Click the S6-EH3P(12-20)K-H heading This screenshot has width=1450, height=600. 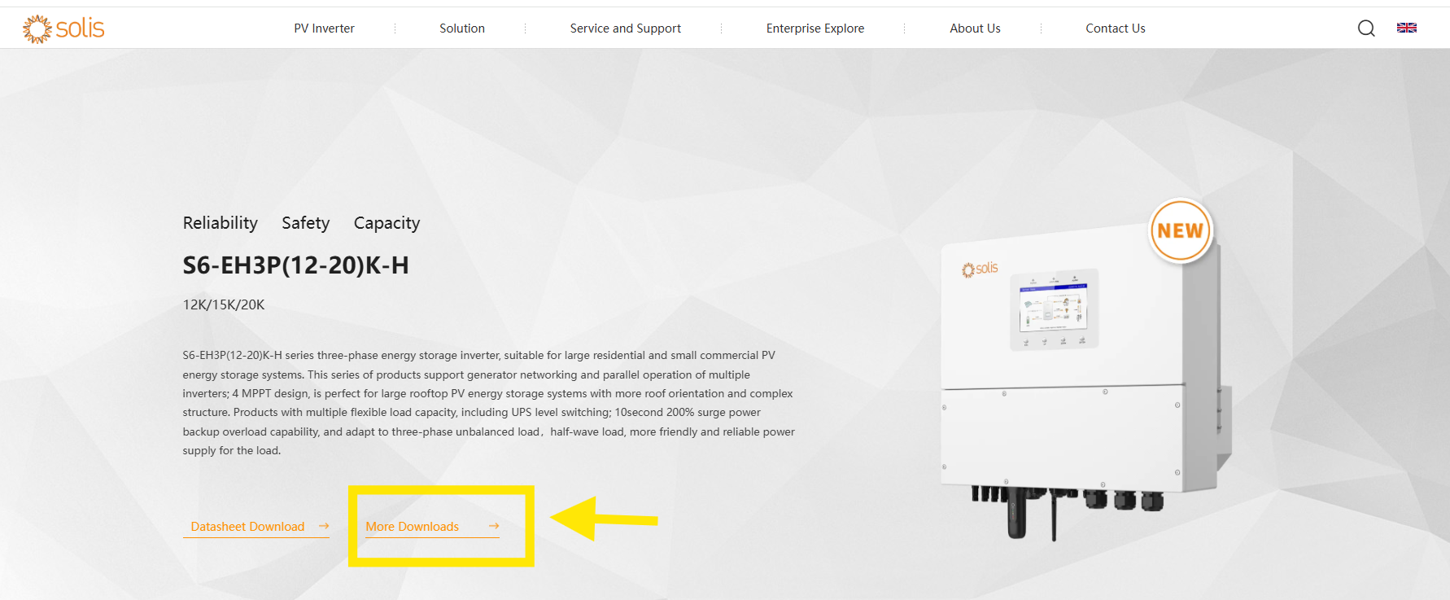(295, 265)
